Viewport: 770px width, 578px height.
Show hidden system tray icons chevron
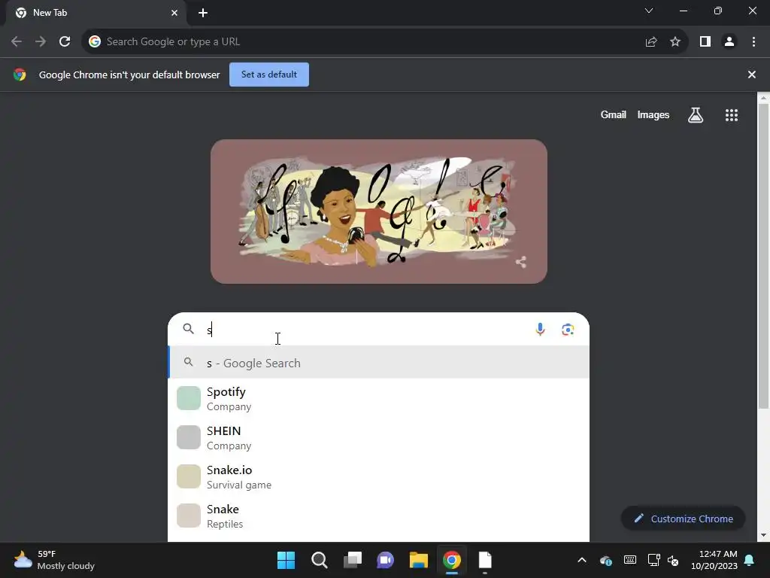582,560
